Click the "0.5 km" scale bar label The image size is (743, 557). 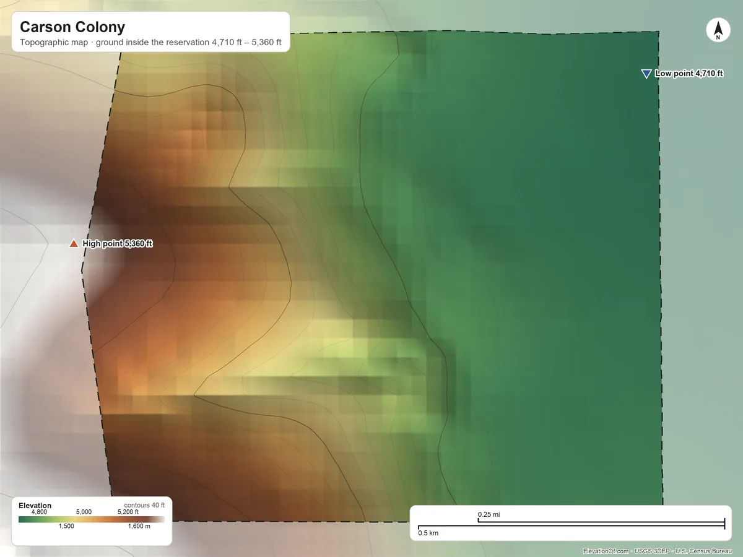[x=428, y=533]
